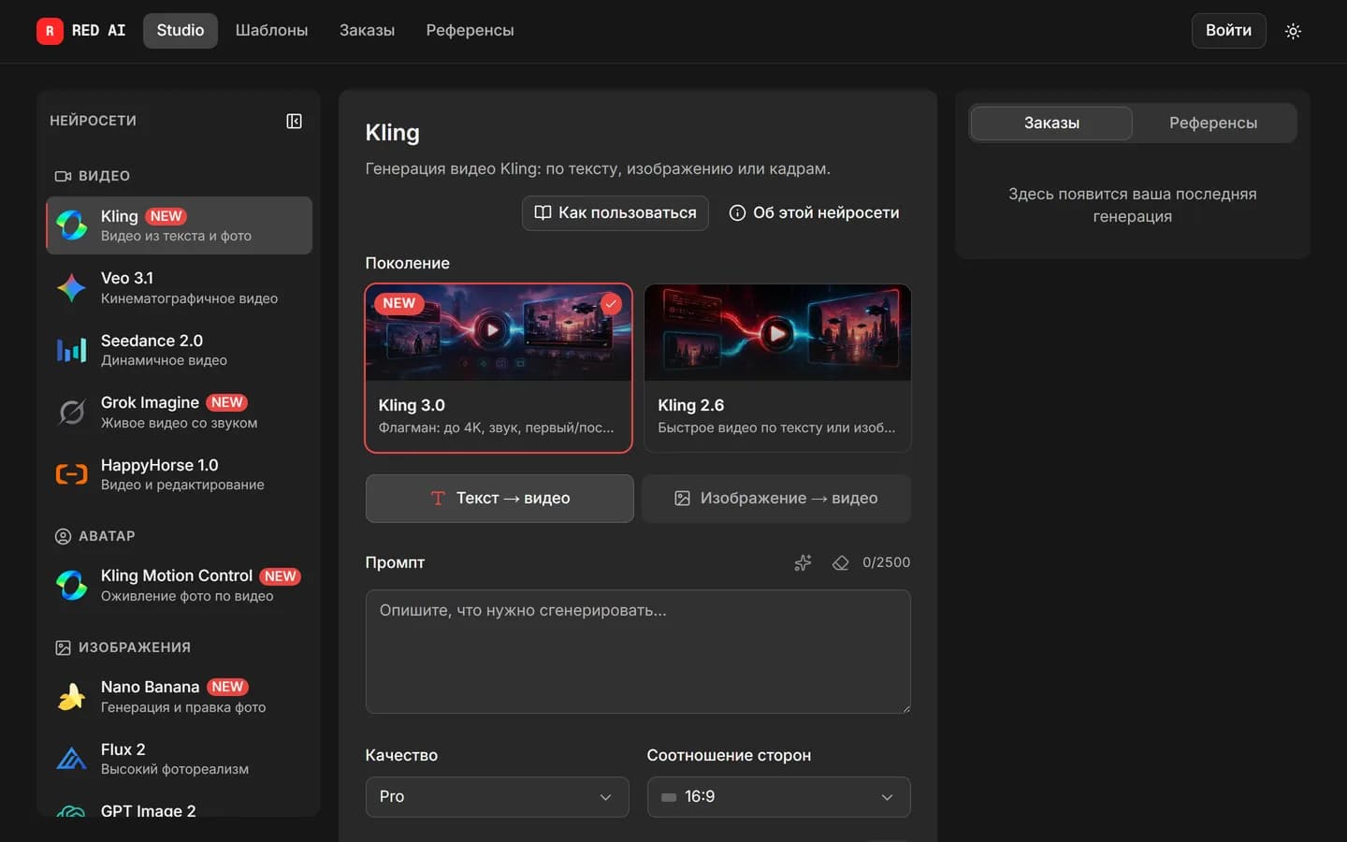Select Текст → видео mode

[x=500, y=498]
